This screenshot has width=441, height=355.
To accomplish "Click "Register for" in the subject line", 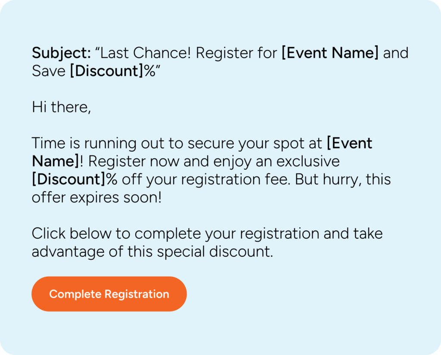I will pyautogui.click(x=236, y=53).
